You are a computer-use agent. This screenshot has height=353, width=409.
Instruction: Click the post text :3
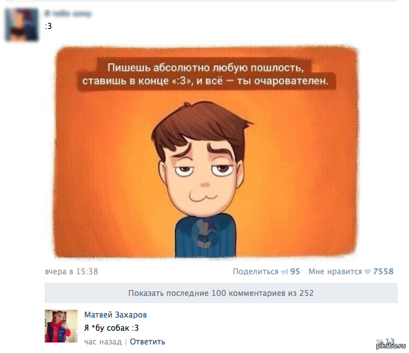tap(48, 26)
